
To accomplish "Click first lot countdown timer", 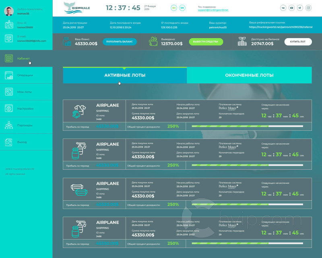I will click(283, 116).
